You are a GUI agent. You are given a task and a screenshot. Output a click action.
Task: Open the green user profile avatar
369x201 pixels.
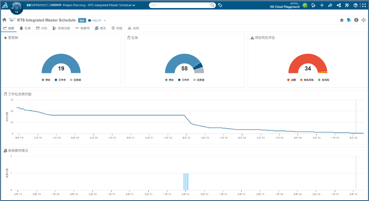[305, 5]
